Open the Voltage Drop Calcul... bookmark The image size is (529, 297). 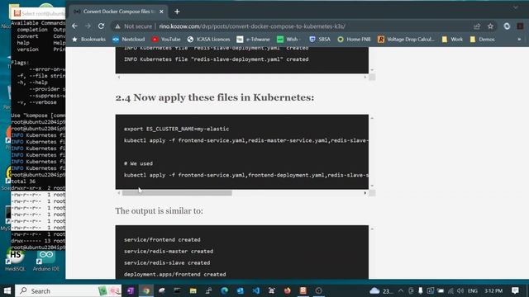tap(406, 40)
